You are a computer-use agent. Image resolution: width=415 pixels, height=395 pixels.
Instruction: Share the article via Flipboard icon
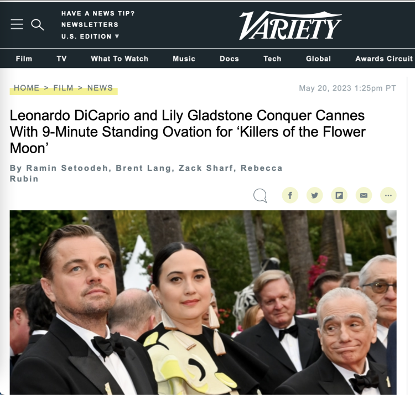(x=339, y=195)
